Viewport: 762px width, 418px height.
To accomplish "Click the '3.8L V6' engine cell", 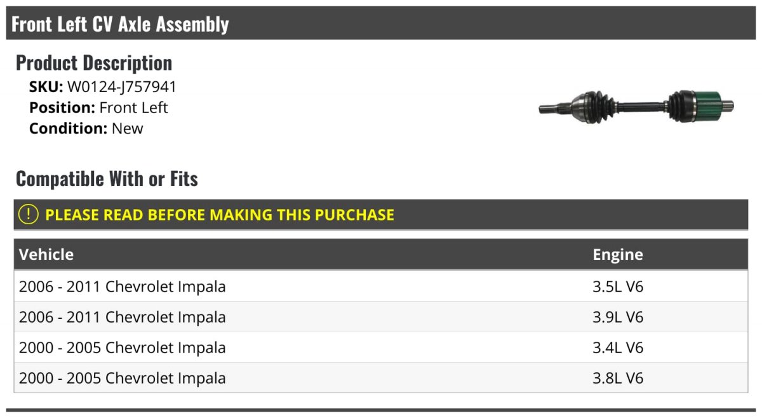I will coord(618,378).
